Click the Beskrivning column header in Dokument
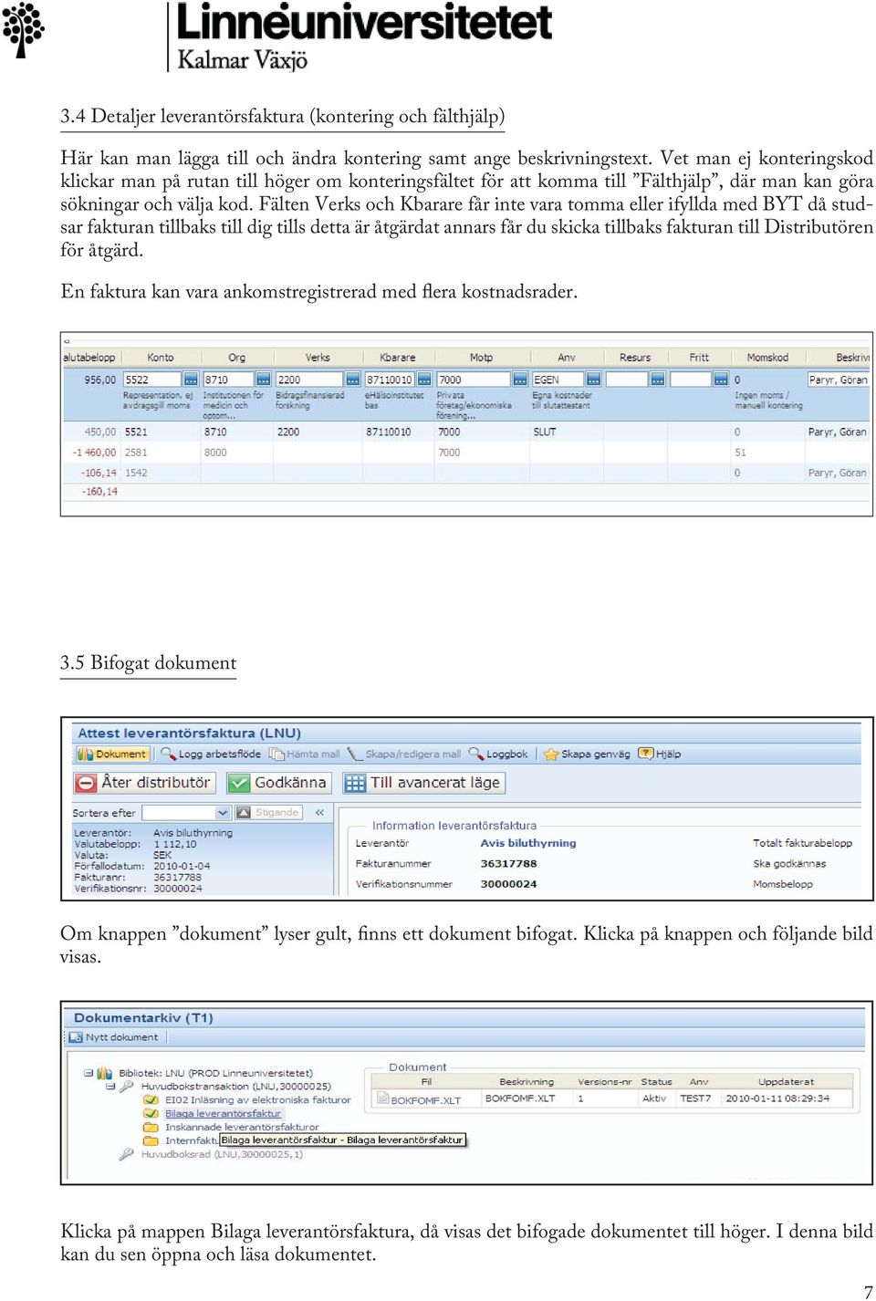876x1301 pixels. (527, 1081)
